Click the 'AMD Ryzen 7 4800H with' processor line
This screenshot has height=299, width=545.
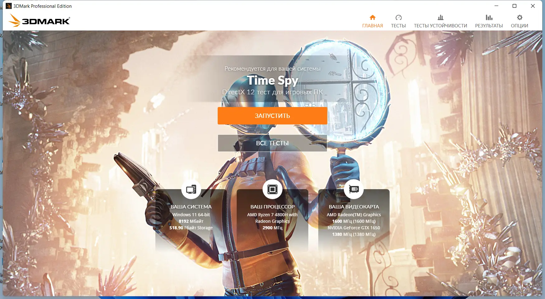pyautogui.click(x=272, y=215)
